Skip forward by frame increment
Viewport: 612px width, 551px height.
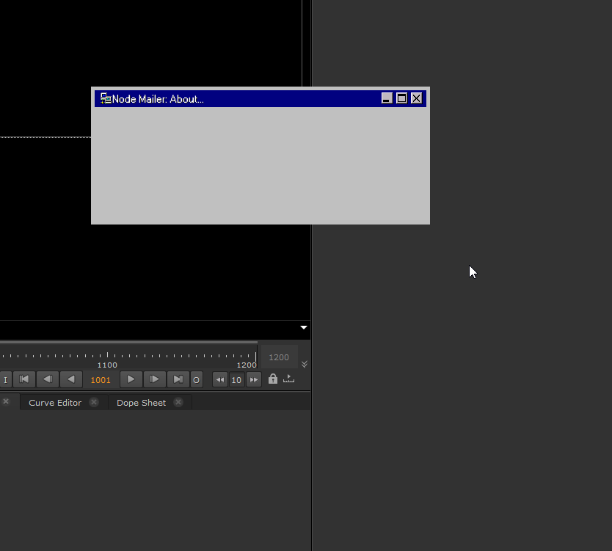pyautogui.click(x=254, y=379)
